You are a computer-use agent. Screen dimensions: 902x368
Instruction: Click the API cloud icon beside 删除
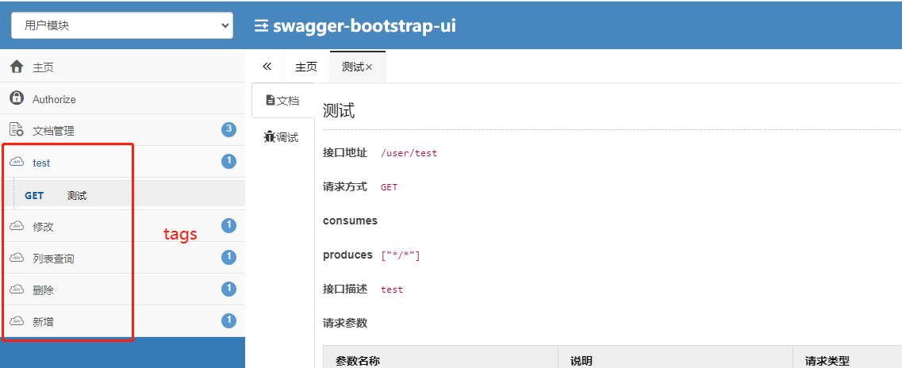17,289
